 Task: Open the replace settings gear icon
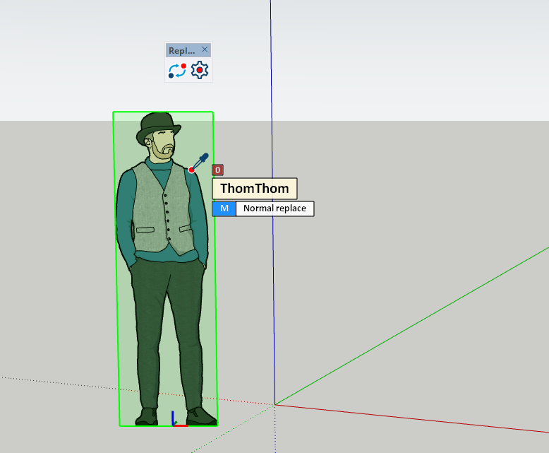click(200, 71)
